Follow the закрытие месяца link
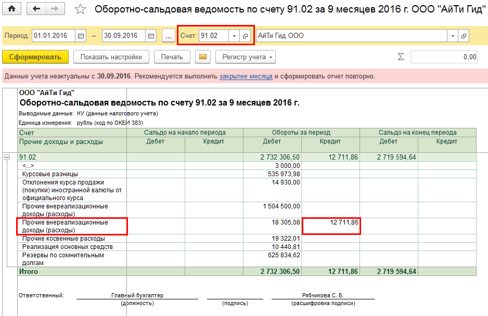Image resolution: width=488 pixels, height=316 pixels. click(246, 76)
